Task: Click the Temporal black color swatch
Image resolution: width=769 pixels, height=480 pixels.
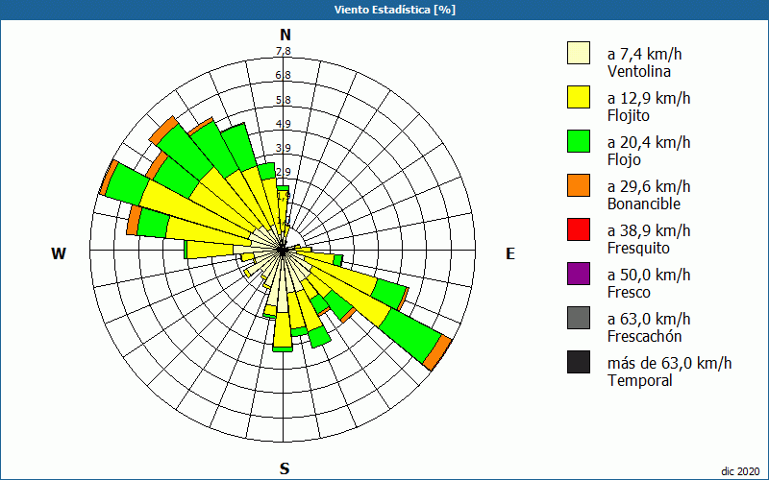Action: (x=579, y=362)
